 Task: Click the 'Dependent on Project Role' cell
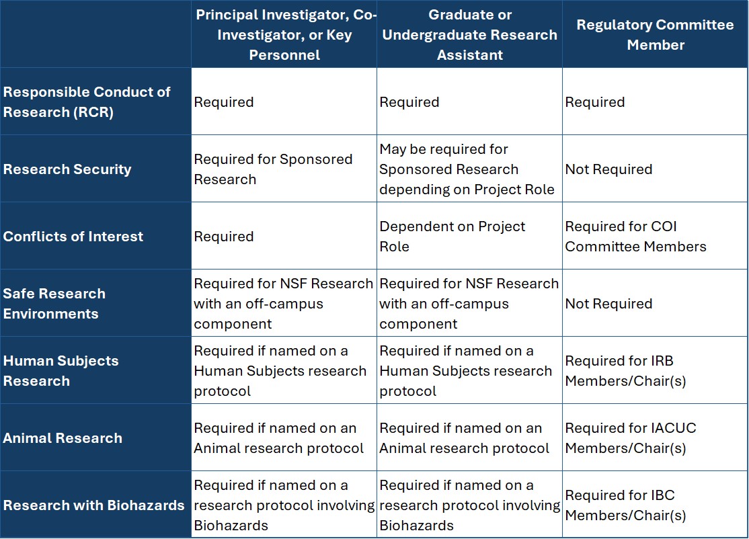pyautogui.click(x=452, y=237)
